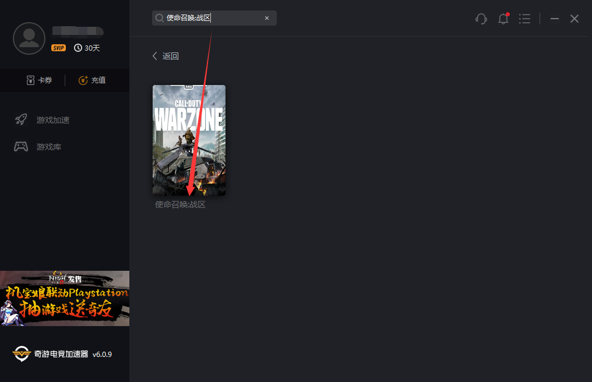This screenshot has height=382, width=592.
Task: Click the 卡券 coupon icon
Action: 29,80
